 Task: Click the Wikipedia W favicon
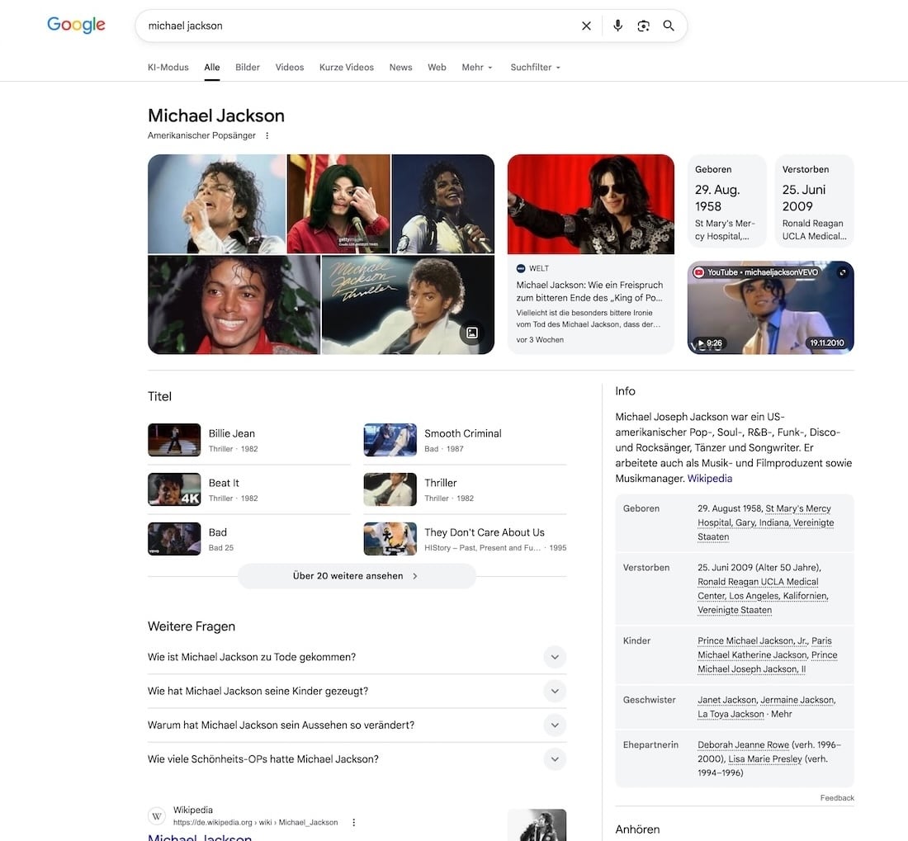(x=157, y=816)
